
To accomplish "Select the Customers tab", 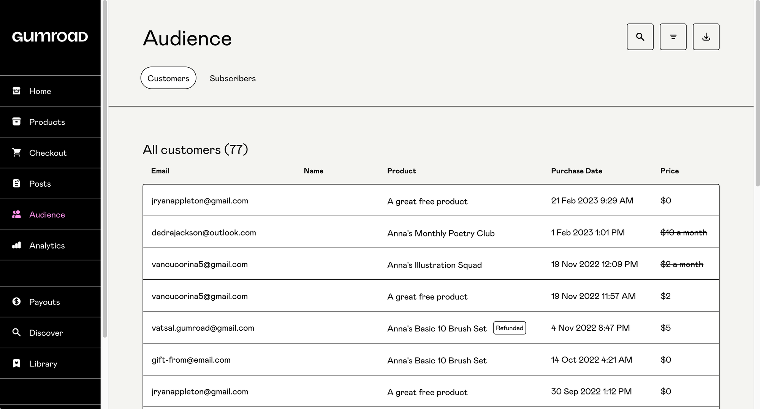I will tap(168, 78).
